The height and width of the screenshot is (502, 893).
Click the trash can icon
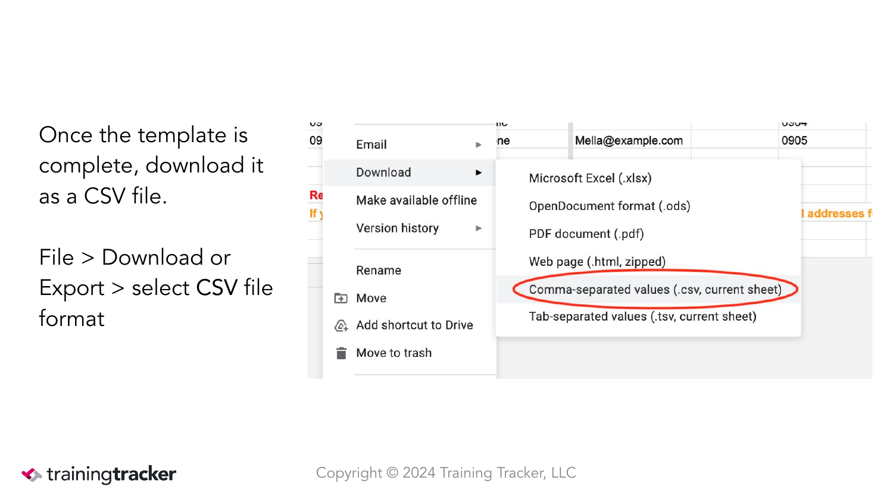341,353
